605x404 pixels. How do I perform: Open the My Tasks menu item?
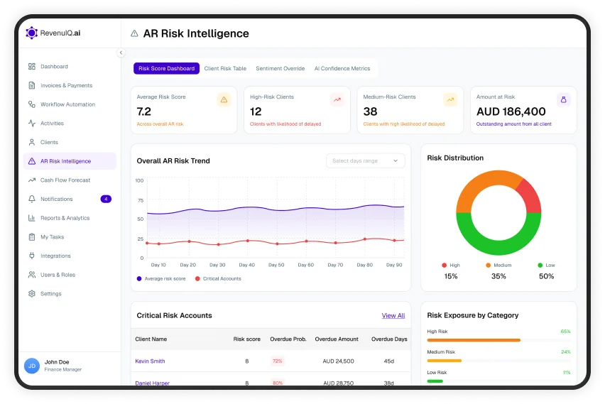coord(70,236)
